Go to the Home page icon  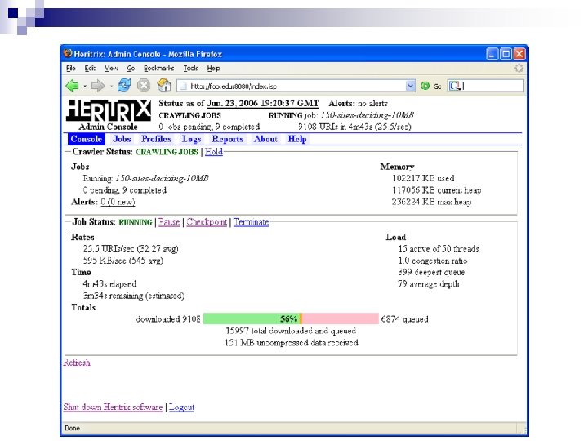coord(164,86)
